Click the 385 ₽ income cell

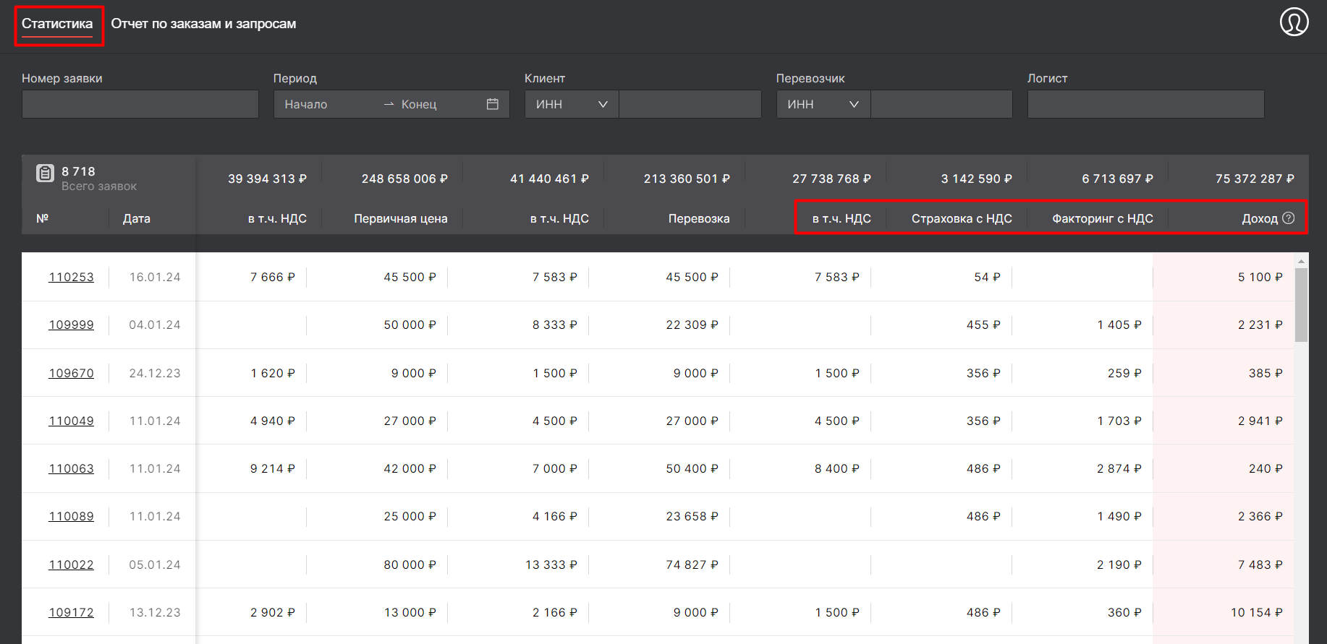click(x=1265, y=373)
